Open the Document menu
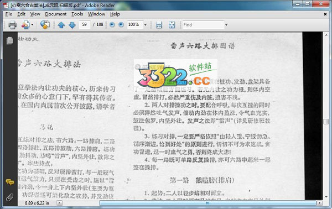 point(56,14)
